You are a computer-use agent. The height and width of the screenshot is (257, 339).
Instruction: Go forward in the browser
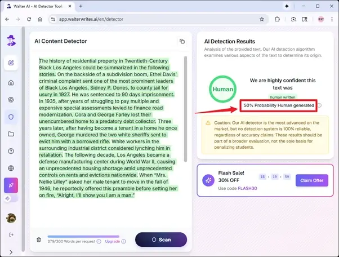coord(18,19)
